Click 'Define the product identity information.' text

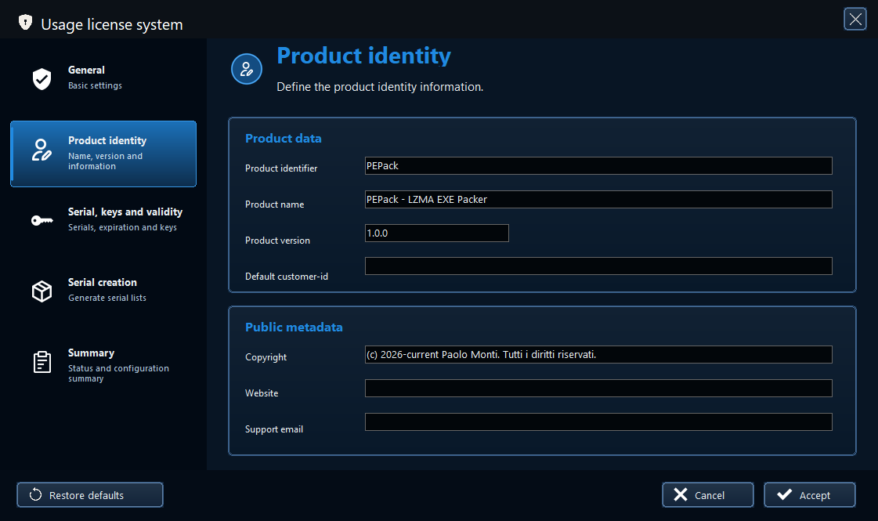point(380,87)
